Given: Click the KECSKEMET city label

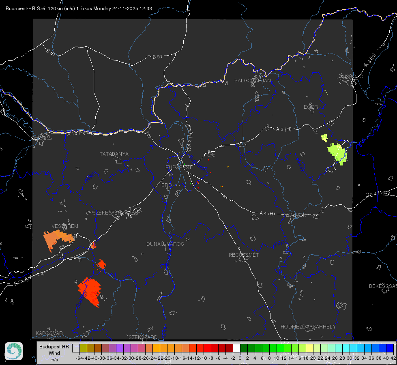Looking at the screenshot, I should pos(244,255).
